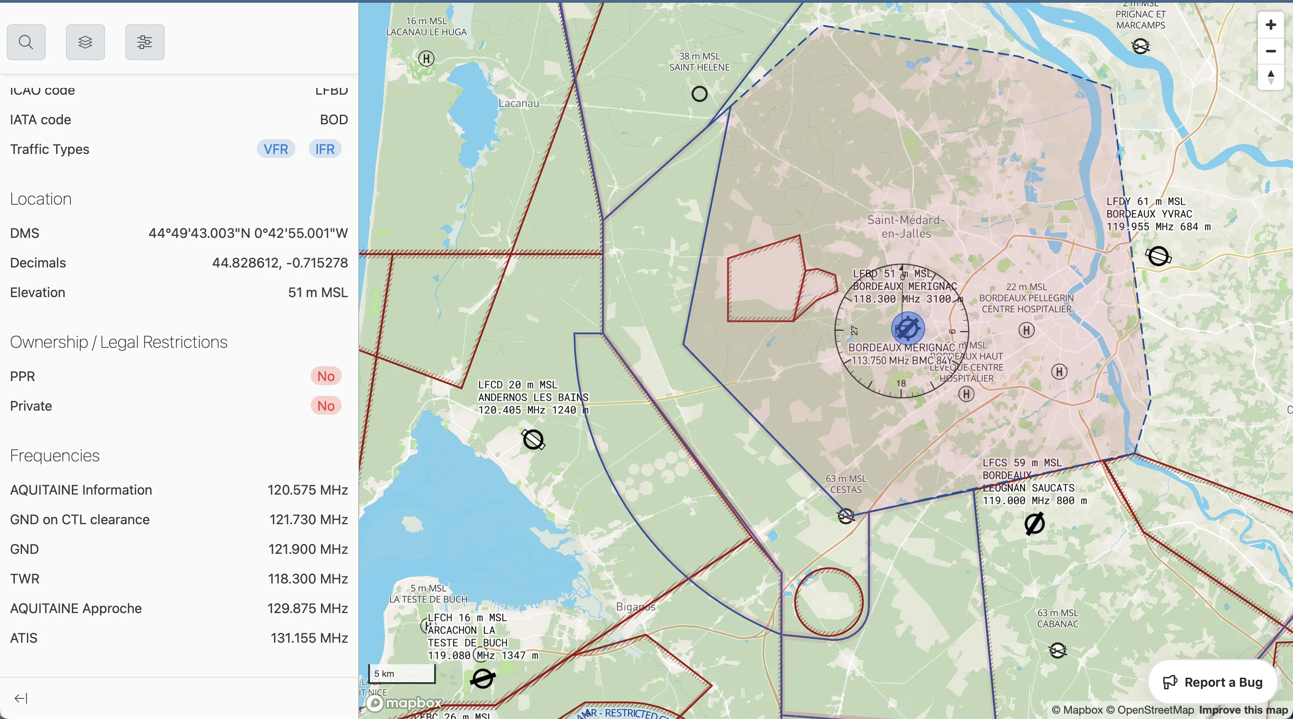Click the Leognan Saucats airfield symbol
The width and height of the screenshot is (1293, 719).
(1034, 524)
